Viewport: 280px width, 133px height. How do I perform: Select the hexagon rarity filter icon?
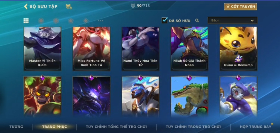56,21
